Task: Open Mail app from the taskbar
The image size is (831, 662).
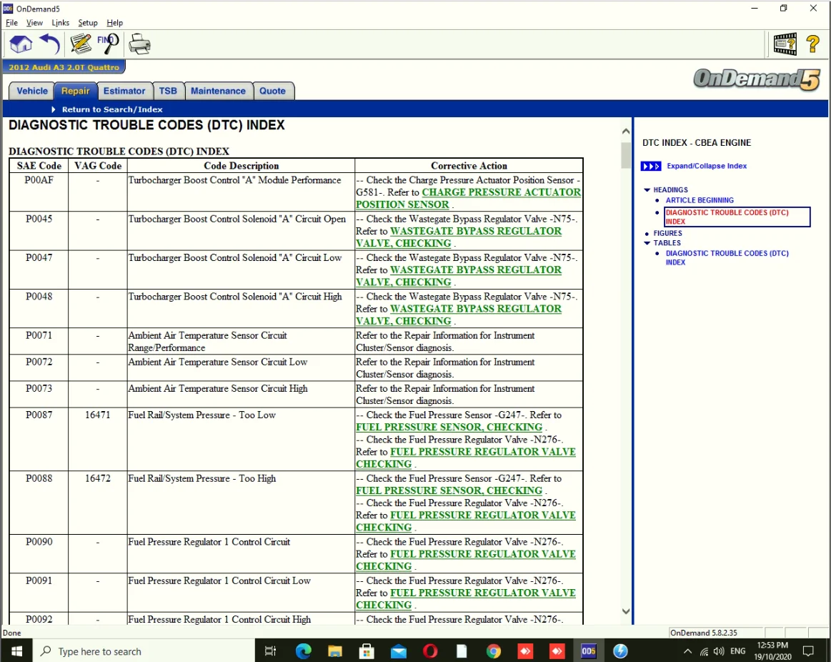Action: tap(398, 651)
